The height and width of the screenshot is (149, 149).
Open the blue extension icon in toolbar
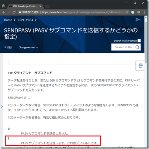tap(133, 12)
